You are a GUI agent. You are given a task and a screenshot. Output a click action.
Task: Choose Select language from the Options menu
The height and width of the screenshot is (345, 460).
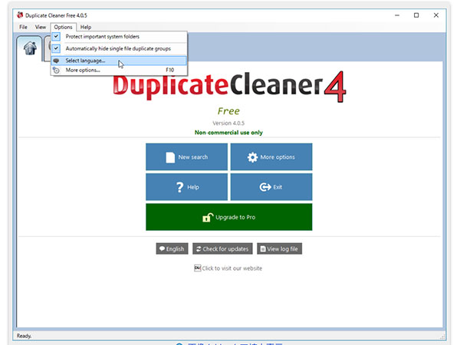point(86,61)
